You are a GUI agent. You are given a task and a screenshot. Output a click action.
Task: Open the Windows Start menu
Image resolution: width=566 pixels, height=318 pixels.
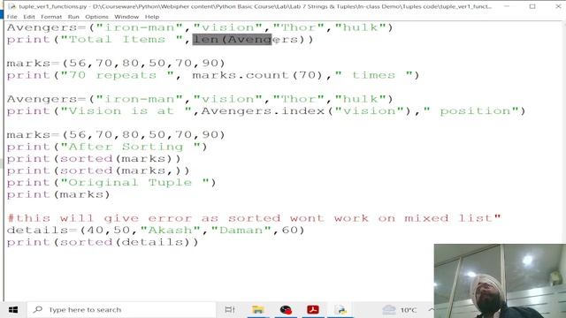click(13, 310)
